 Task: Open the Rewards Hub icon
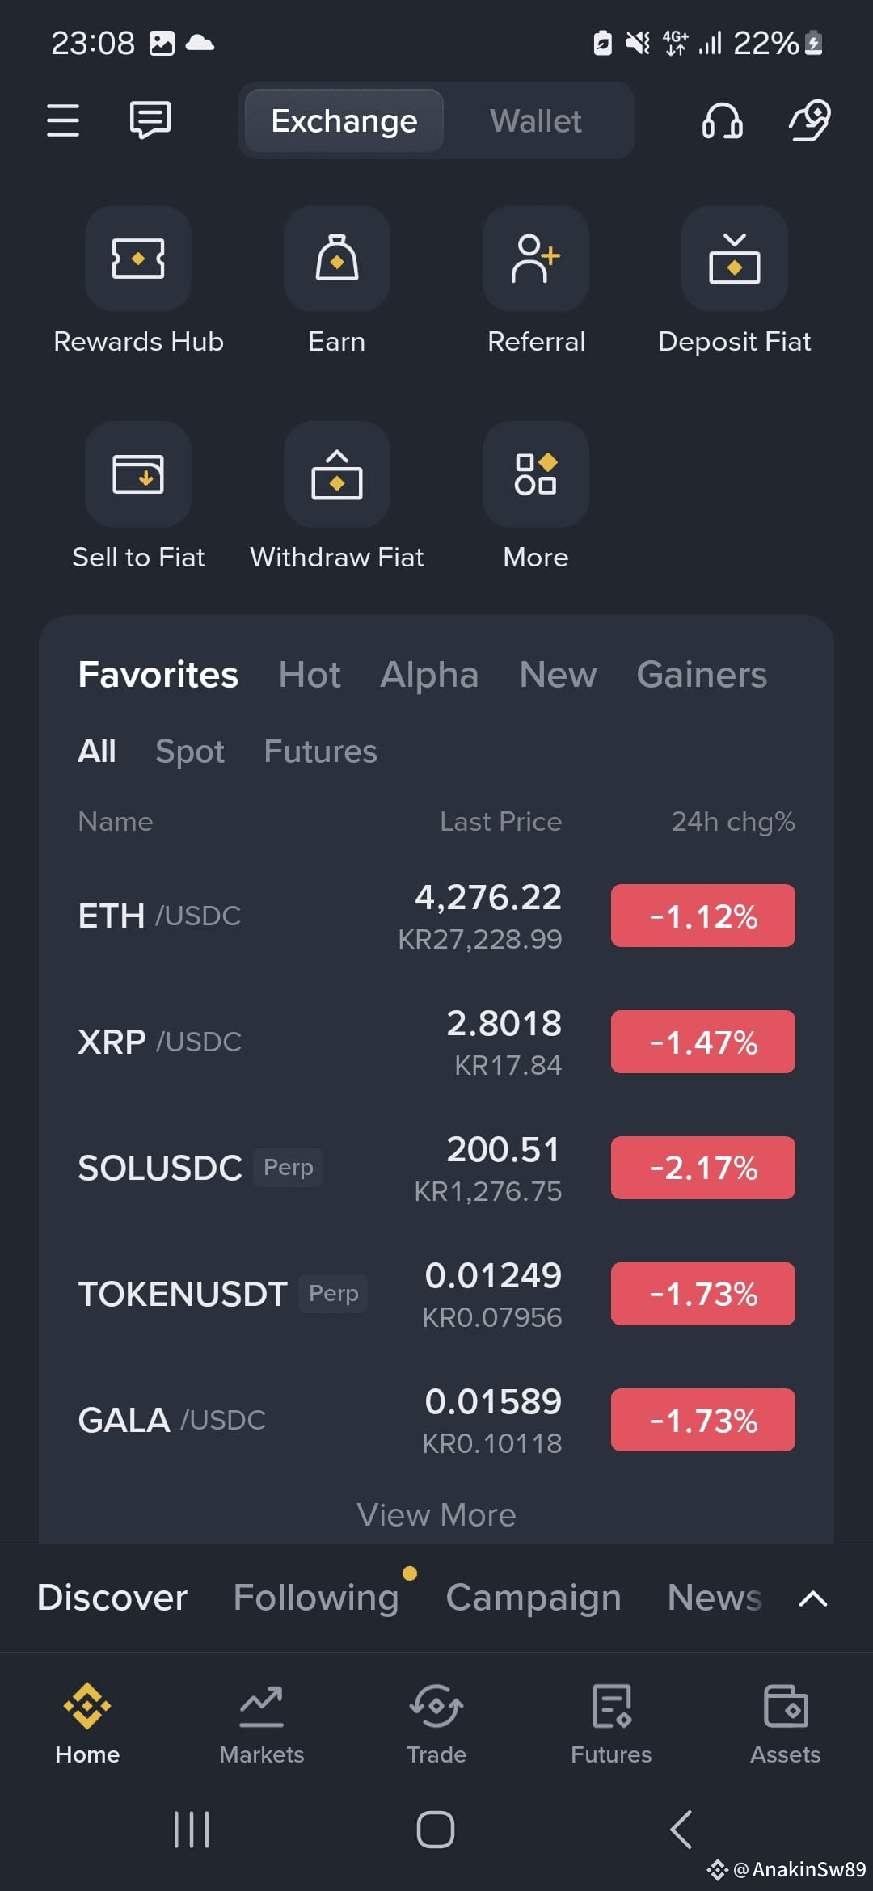pos(138,259)
